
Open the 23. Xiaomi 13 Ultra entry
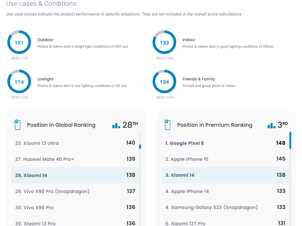[x=75, y=143]
